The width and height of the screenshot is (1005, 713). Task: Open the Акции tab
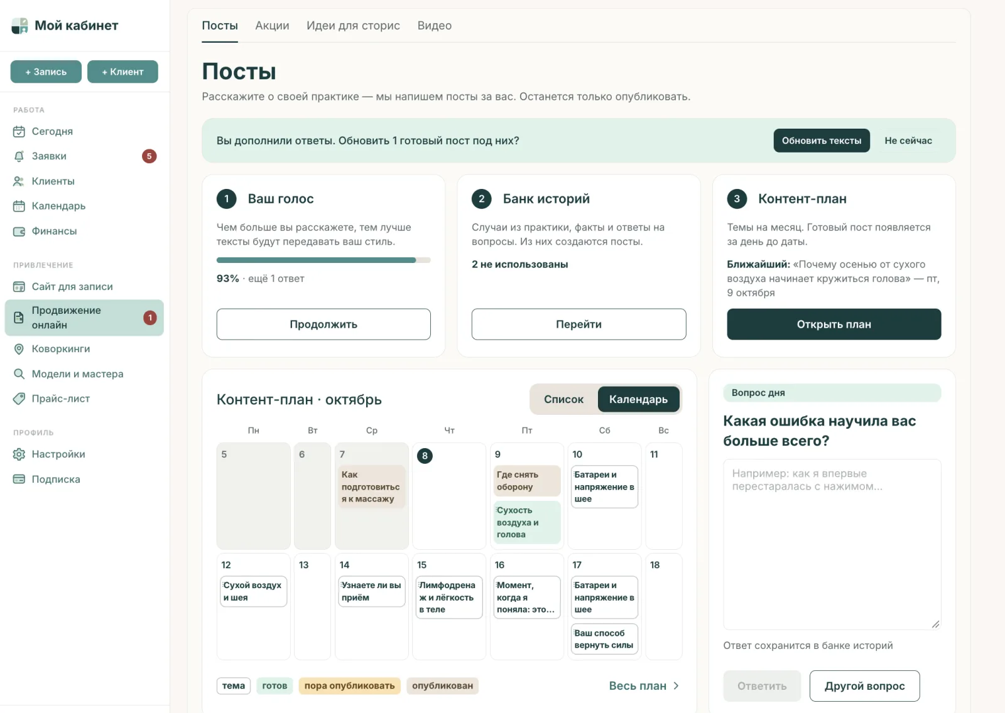(x=272, y=26)
